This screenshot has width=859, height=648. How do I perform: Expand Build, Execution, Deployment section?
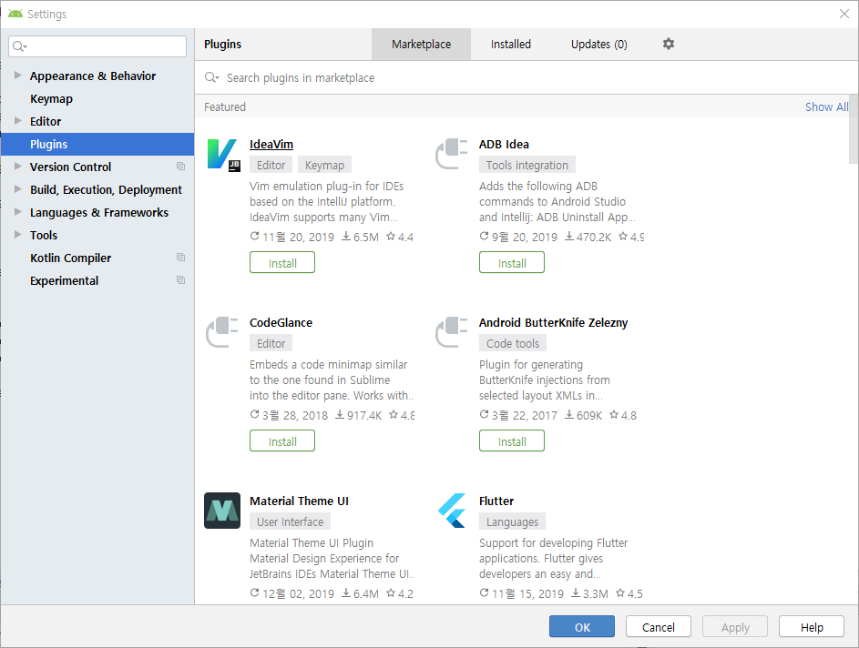(17, 189)
